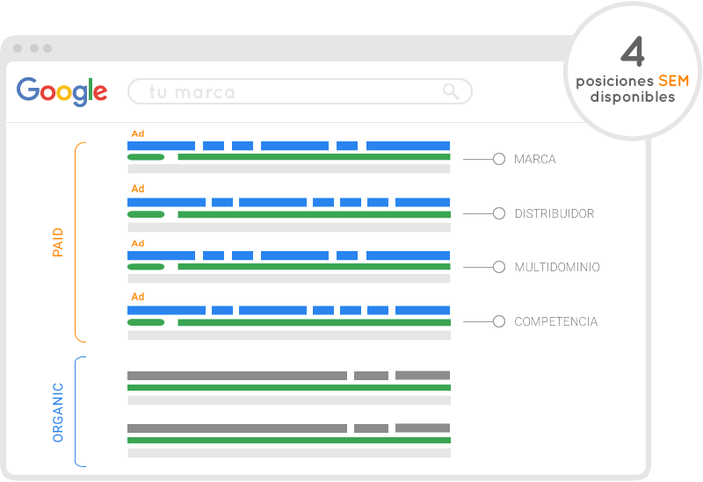Screen dimensions: 703x482
Task: Click the green URL bar of second organic result
Action: click(x=288, y=441)
